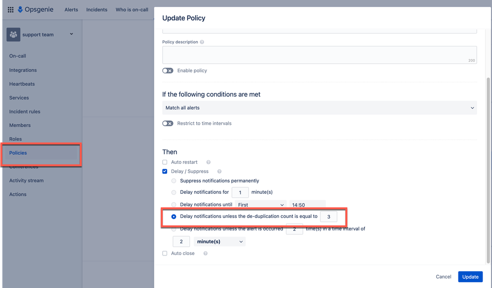Click the Update button
Image resolution: width=492 pixels, height=288 pixels.
[x=470, y=277]
